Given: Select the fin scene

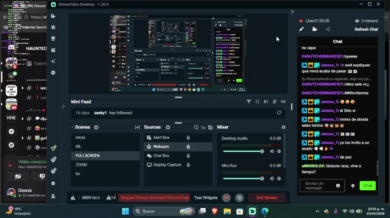Looking at the screenshot, I should point(105,174).
